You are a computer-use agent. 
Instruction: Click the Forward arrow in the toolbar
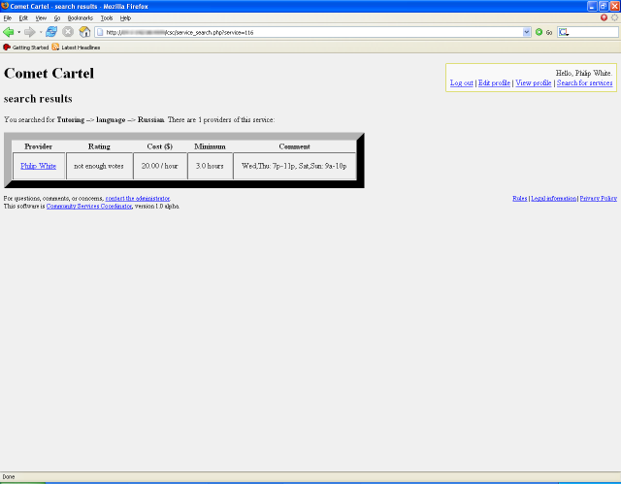click(29, 32)
